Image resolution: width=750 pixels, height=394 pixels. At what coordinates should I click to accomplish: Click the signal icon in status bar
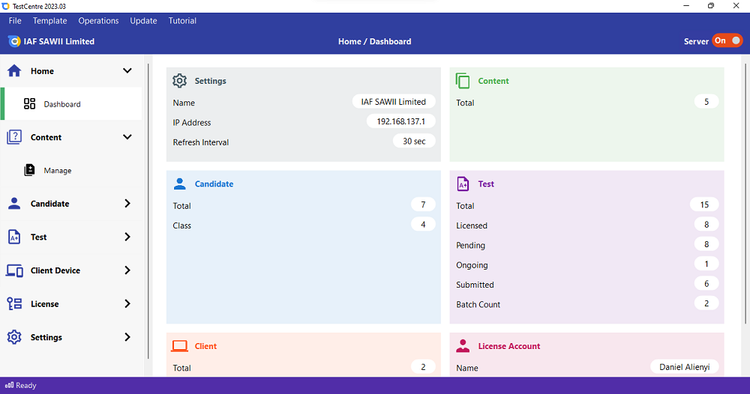pyautogui.click(x=9, y=385)
